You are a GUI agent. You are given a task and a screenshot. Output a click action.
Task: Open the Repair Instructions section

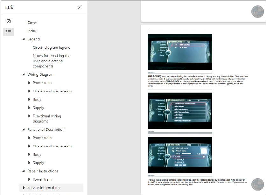tap(43, 171)
